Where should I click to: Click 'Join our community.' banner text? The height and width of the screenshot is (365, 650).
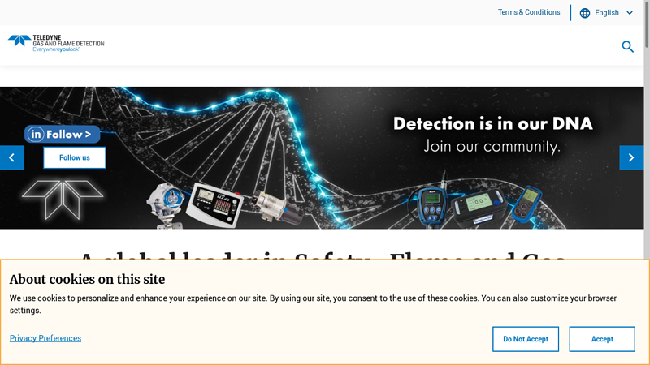click(492, 146)
